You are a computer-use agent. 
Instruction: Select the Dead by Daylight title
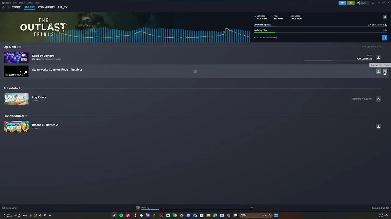[43, 56]
